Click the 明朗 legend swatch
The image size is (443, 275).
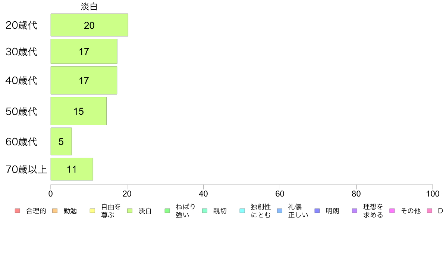(x=317, y=211)
